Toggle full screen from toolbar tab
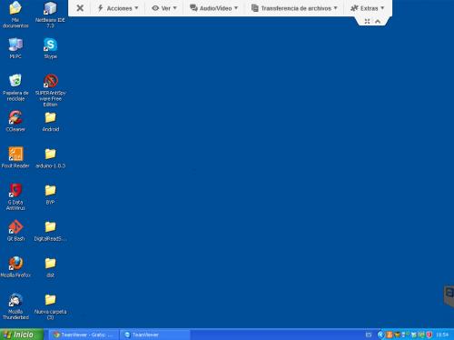Viewport: 454px width, 340px height. [x=367, y=21]
